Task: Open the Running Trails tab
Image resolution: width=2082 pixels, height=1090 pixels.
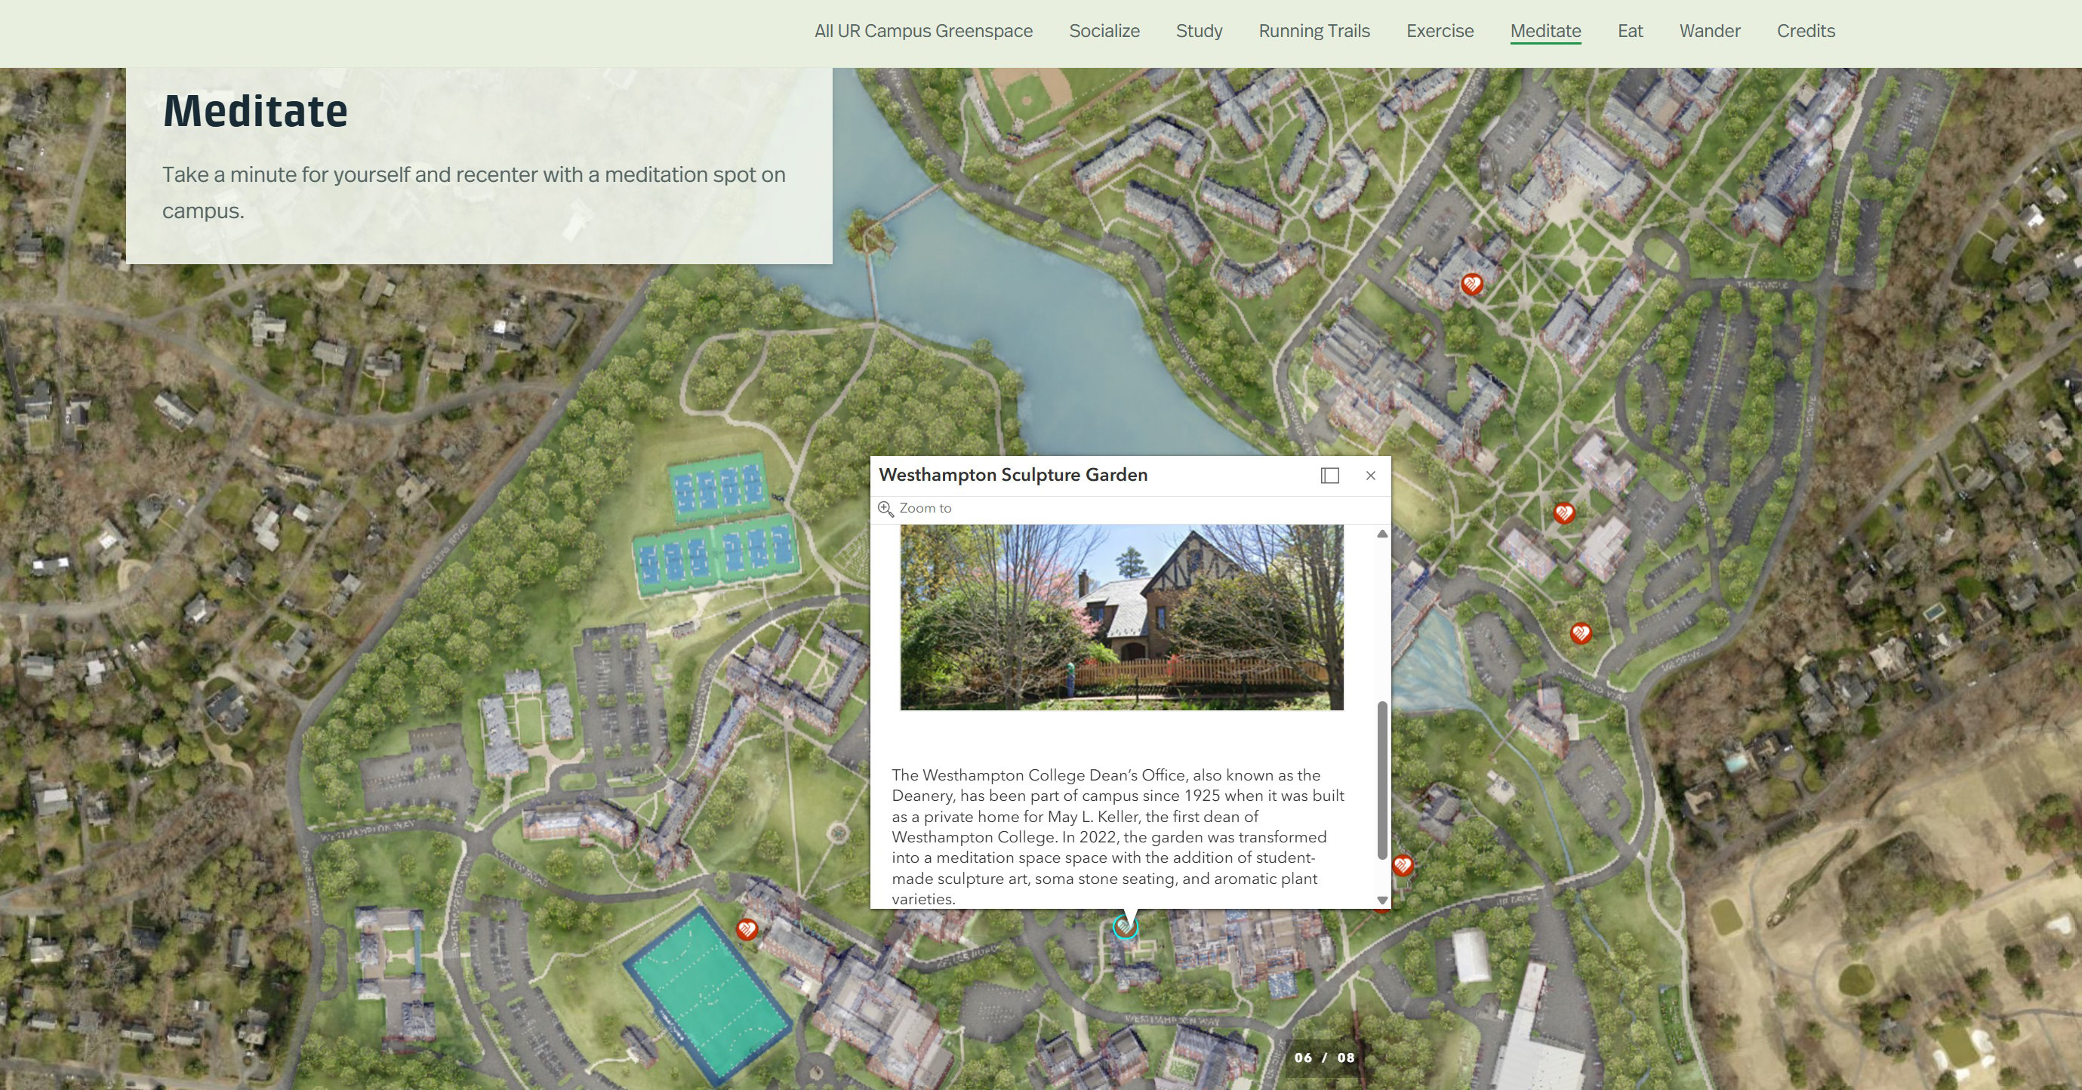Action: coord(1314,31)
